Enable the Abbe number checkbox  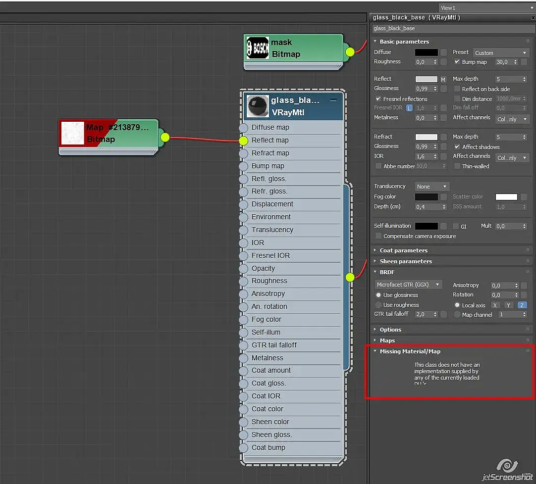378,166
